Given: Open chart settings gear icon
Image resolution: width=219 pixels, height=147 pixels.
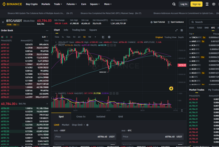Looking at the screenshot, I should [x=109, y=37].
